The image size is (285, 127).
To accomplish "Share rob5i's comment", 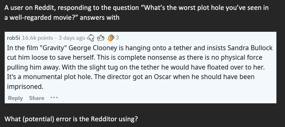I will [x=37, y=98].
